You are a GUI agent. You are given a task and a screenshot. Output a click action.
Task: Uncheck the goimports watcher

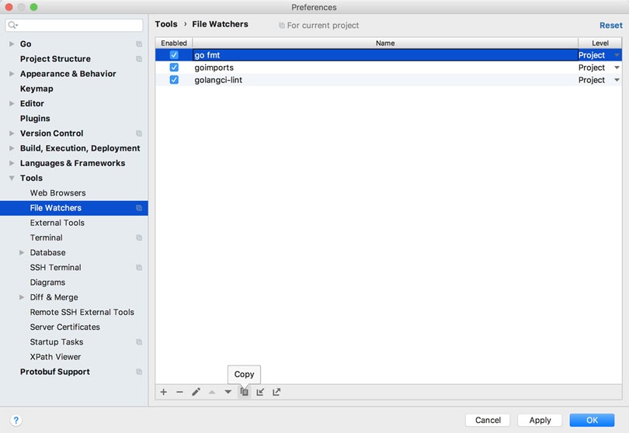pyautogui.click(x=174, y=68)
